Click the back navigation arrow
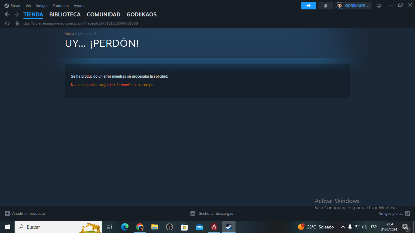Viewport: 415px width, 233px height. coord(7,14)
